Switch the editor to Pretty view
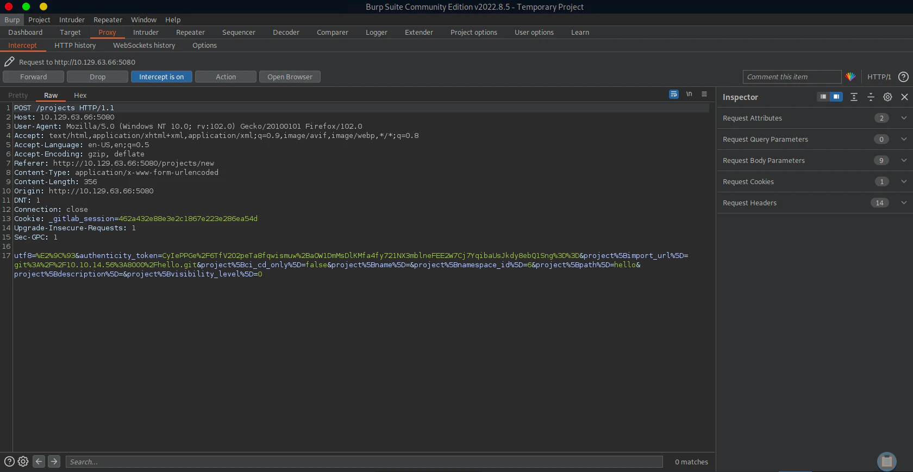This screenshot has width=913, height=472. (x=18, y=95)
